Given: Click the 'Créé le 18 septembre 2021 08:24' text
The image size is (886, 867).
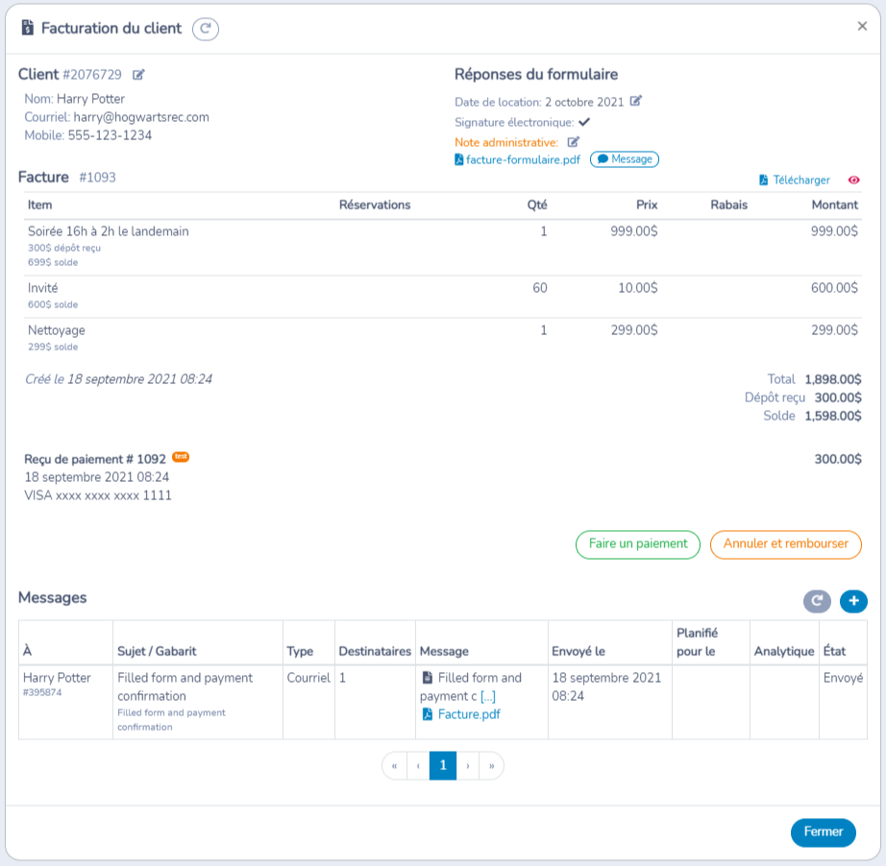Looking at the screenshot, I should click(118, 379).
